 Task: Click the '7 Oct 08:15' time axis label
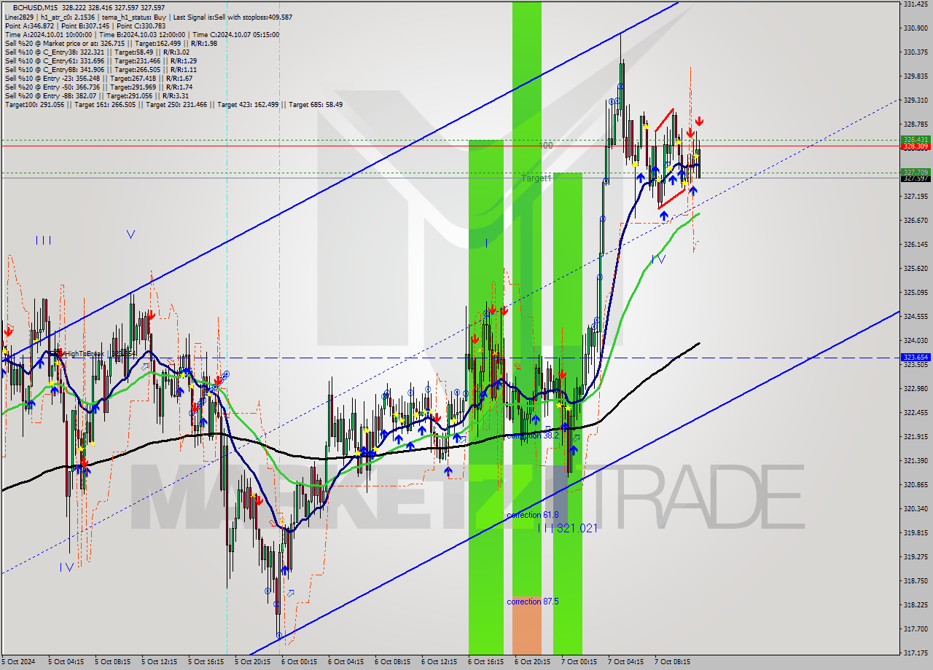[672, 662]
